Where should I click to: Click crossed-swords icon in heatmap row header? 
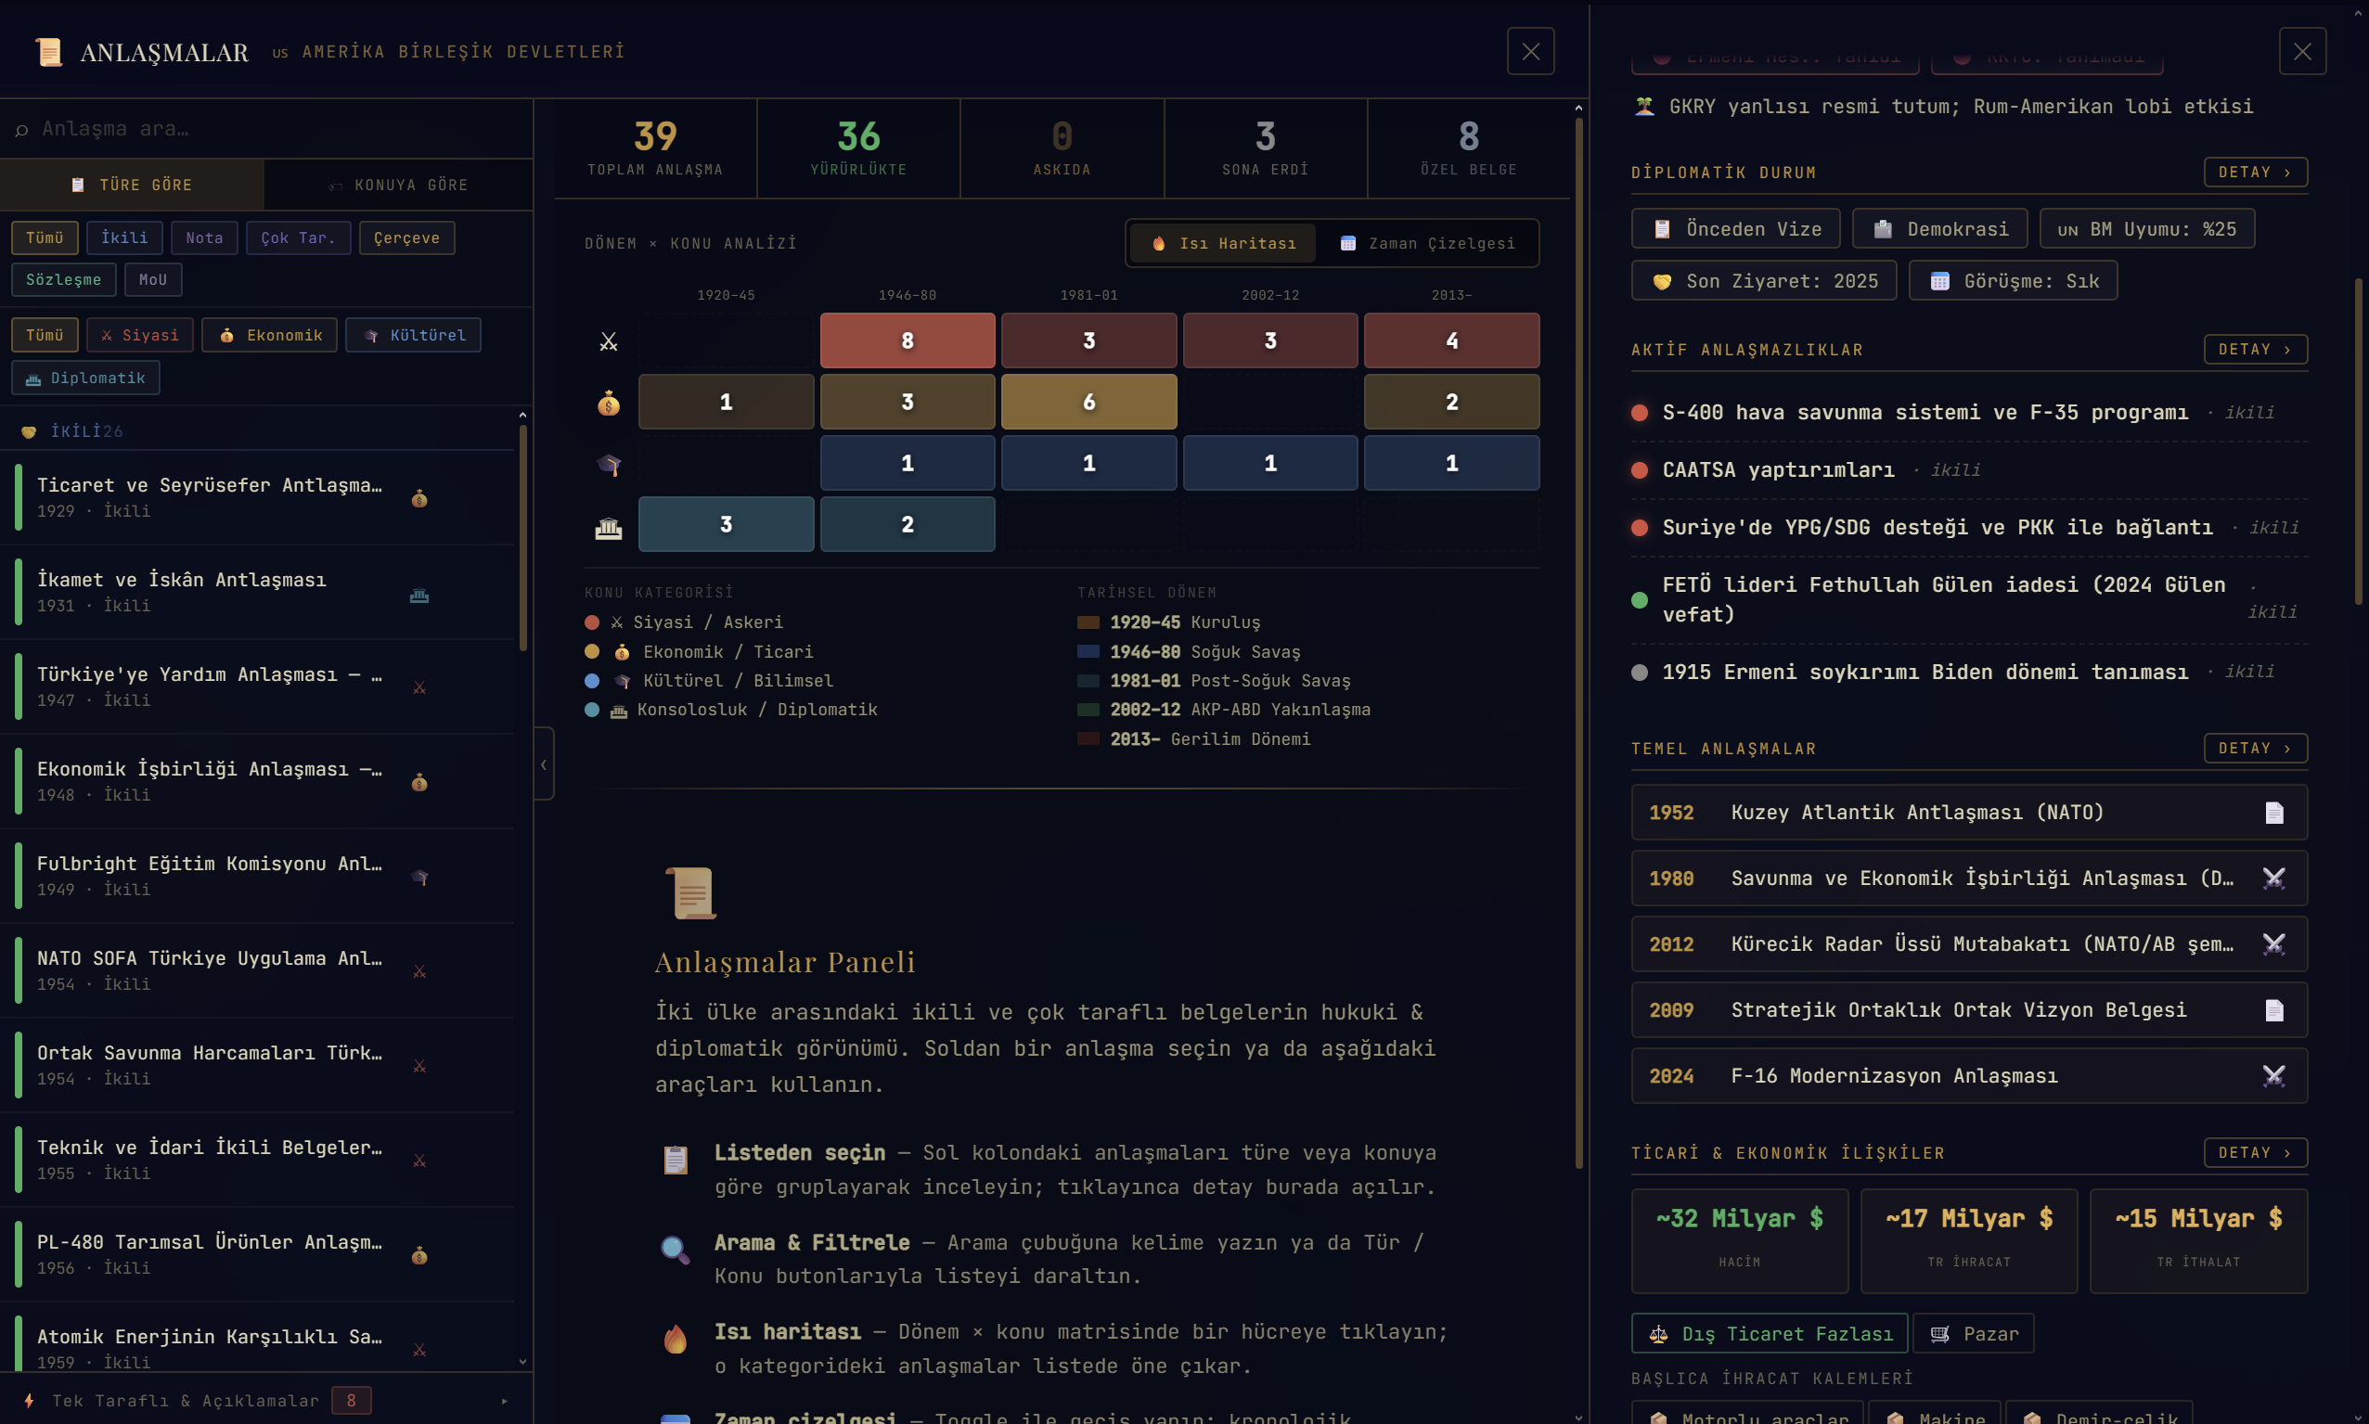pyautogui.click(x=609, y=341)
